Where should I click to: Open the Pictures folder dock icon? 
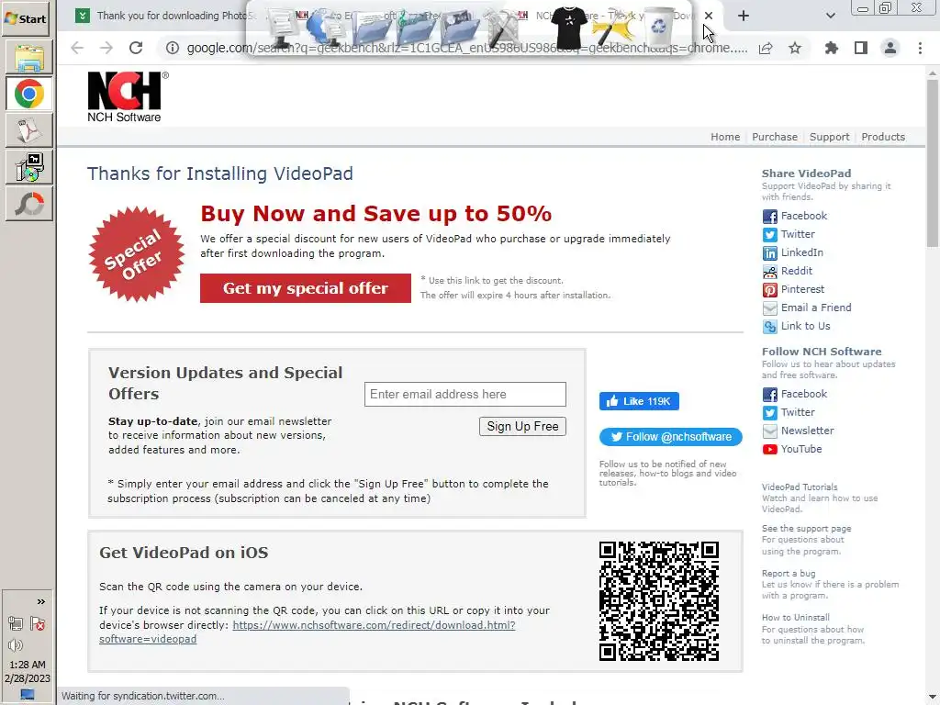tap(459, 28)
